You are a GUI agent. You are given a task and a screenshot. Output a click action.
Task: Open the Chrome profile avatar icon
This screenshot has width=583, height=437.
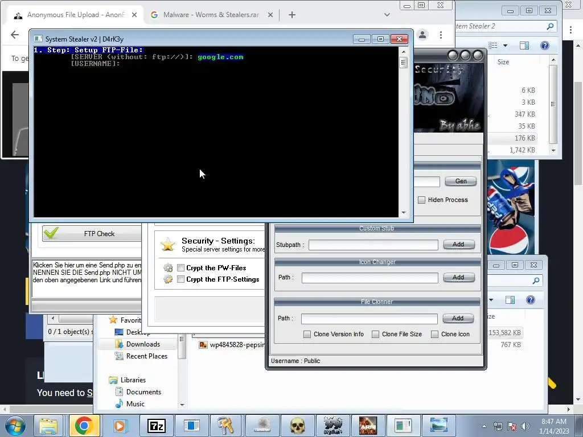[422, 35]
